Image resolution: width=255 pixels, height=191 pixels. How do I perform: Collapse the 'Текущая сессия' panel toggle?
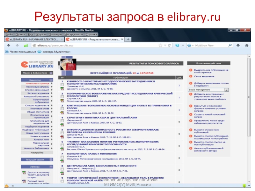51,159
